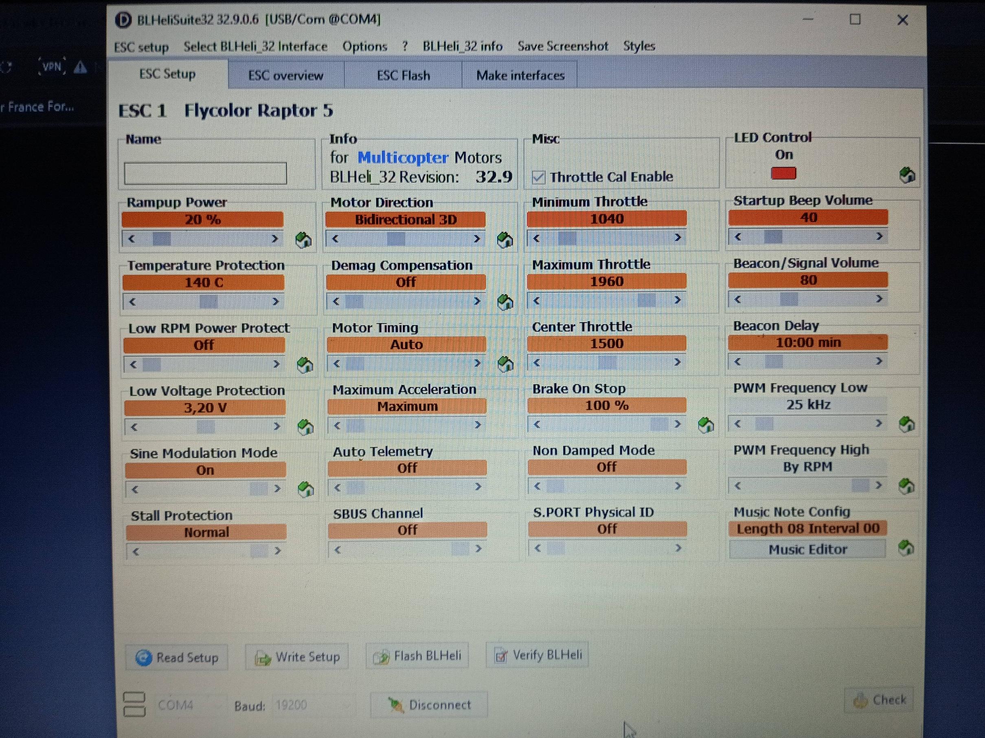Click Motor Timing right arrow
The height and width of the screenshot is (738, 985).
tap(477, 363)
